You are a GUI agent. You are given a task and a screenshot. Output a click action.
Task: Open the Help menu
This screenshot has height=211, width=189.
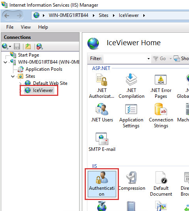43,27
